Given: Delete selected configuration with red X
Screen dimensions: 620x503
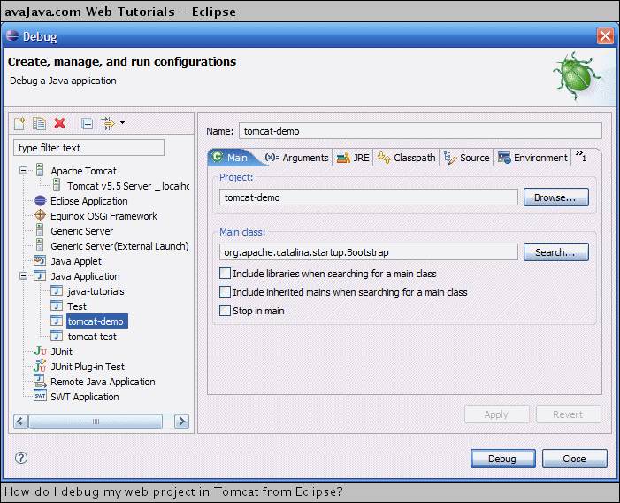Looking at the screenshot, I should point(60,123).
